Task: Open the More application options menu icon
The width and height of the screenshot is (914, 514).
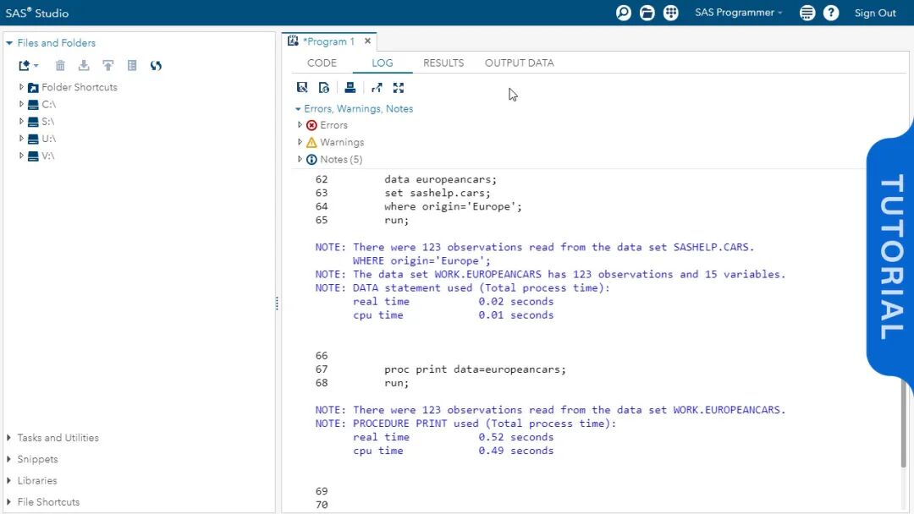Action: tap(807, 13)
